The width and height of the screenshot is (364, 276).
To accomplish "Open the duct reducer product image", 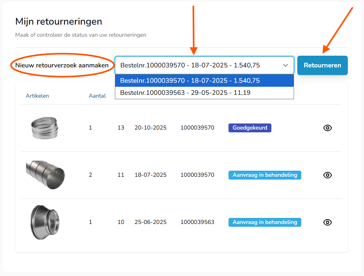I will [44, 222].
